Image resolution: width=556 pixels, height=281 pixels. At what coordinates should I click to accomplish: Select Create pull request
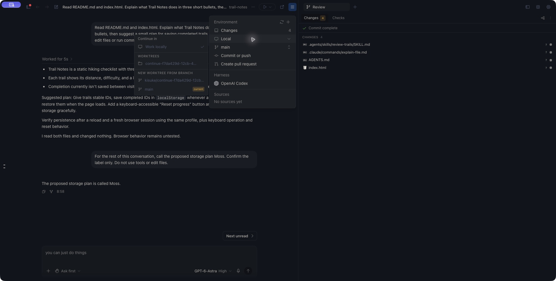[252, 64]
